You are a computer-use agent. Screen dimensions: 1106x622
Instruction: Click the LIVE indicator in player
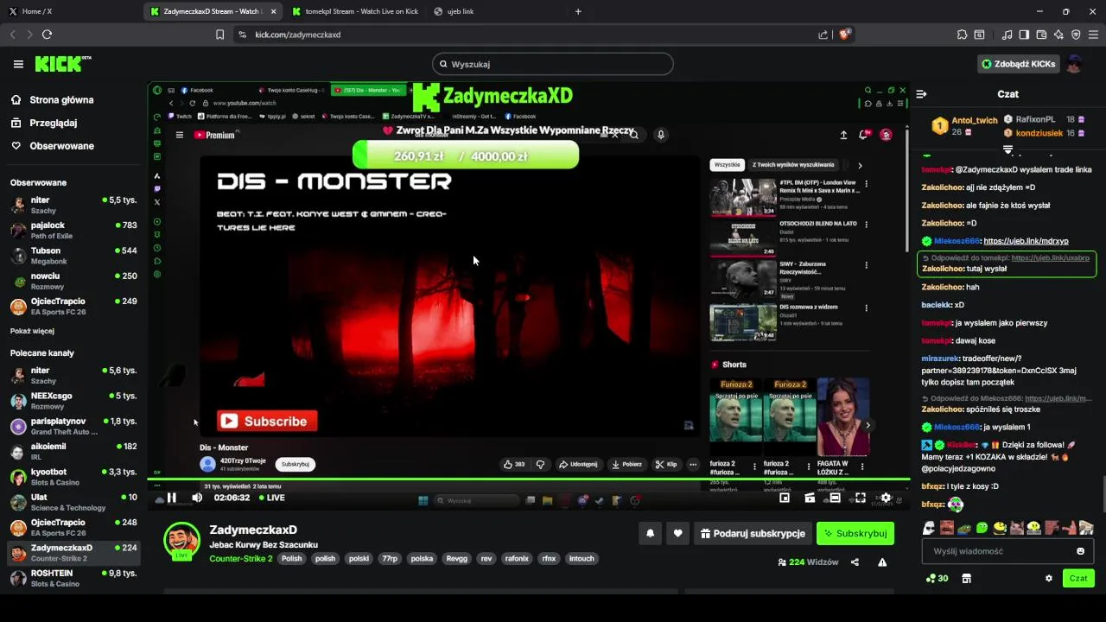pyautogui.click(x=271, y=498)
